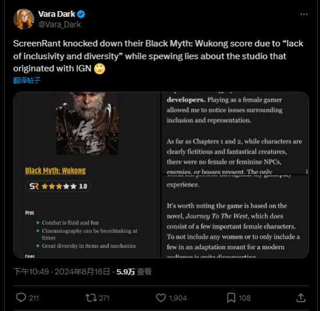Image resolution: width=320 pixels, height=311 pixels.
Task: Repost this tweet via retweet icon
Action: (91, 298)
